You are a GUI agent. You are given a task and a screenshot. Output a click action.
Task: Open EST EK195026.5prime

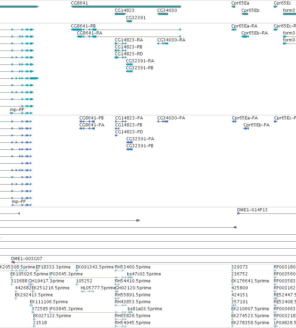click(x=29, y=274)
